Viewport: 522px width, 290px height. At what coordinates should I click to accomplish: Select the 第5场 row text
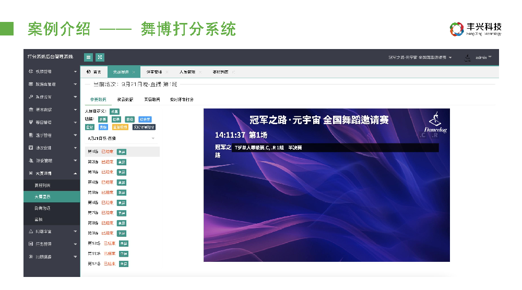(93, 192)
